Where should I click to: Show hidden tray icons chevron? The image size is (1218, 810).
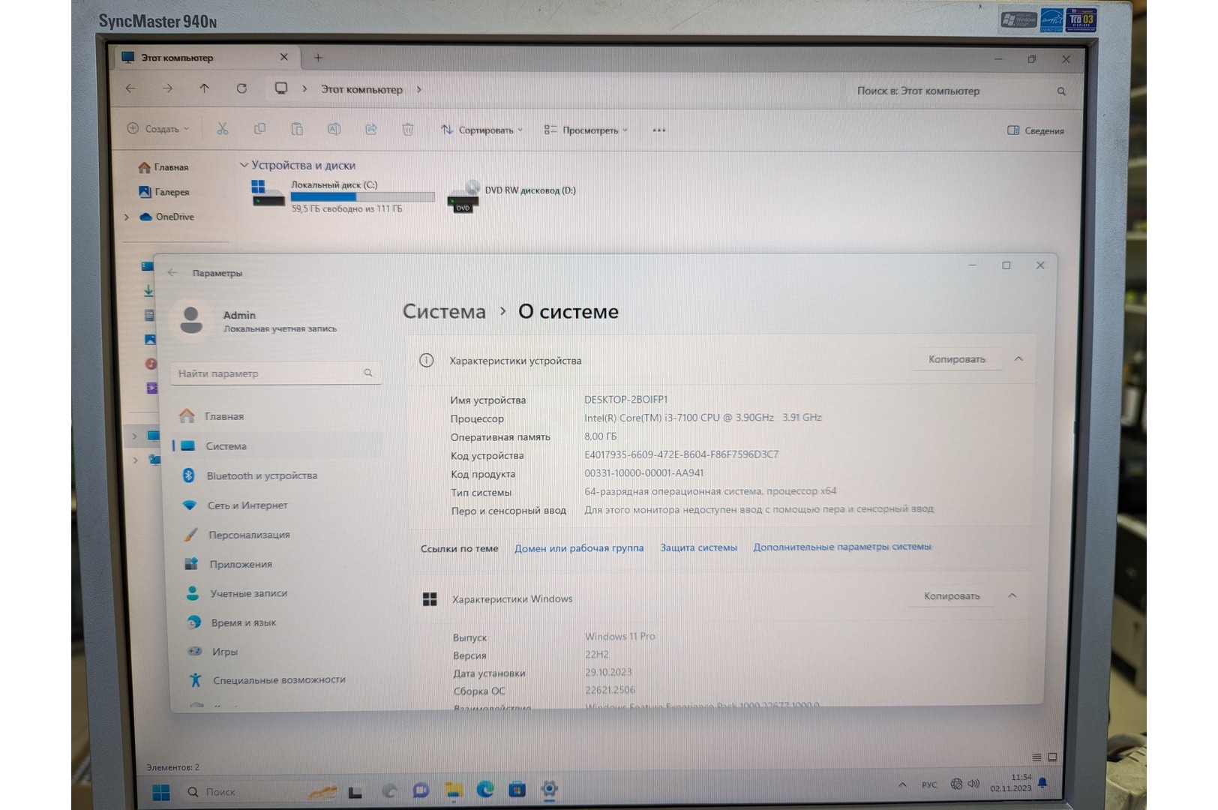[902, 784]
